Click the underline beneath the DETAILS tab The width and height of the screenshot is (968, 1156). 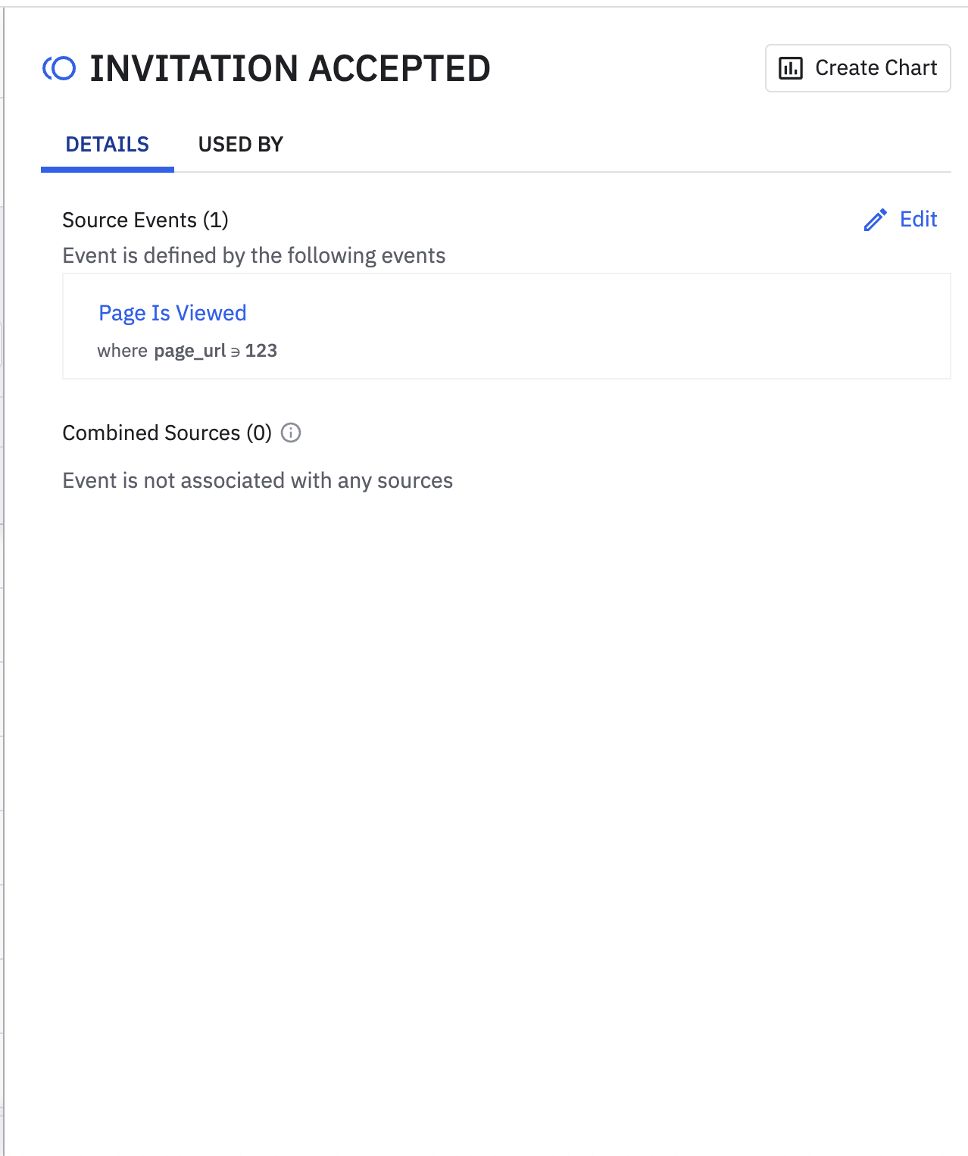tap(108, 170)
